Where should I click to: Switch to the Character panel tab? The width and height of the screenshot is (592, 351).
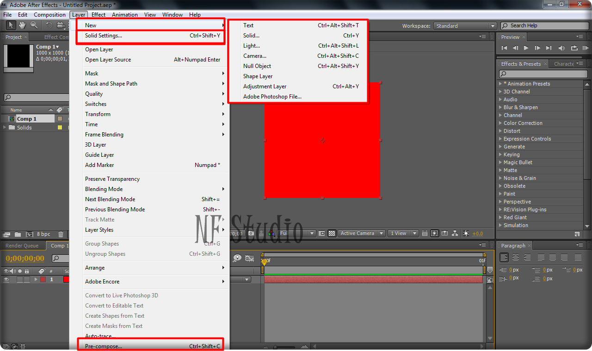pyautogui.click(x=564, y=64)
